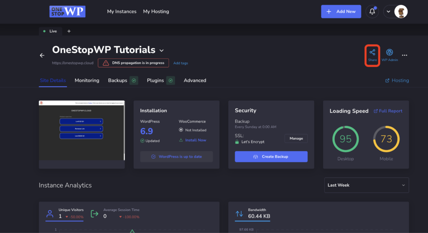Click the WordPress is up to date button
This screenshot has height=233, width=428.
(176, 157)
